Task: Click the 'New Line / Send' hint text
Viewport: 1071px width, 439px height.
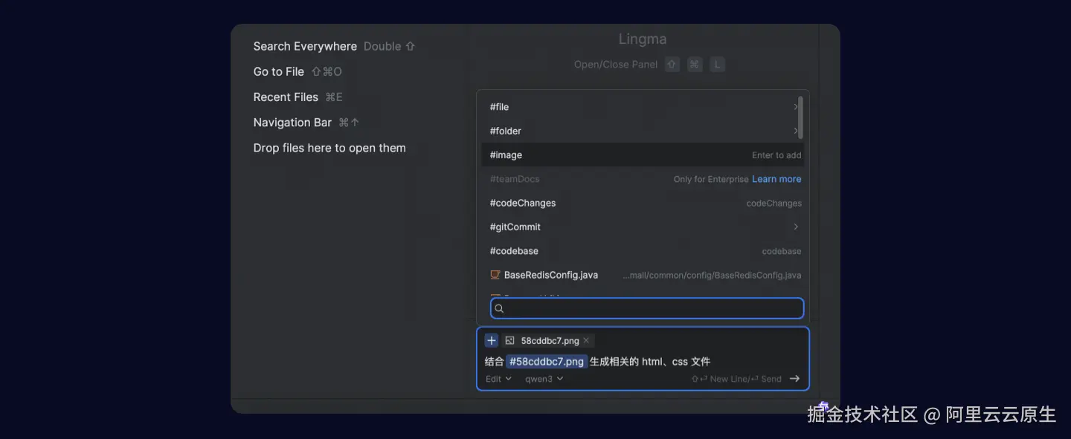Action: [736, 379]
